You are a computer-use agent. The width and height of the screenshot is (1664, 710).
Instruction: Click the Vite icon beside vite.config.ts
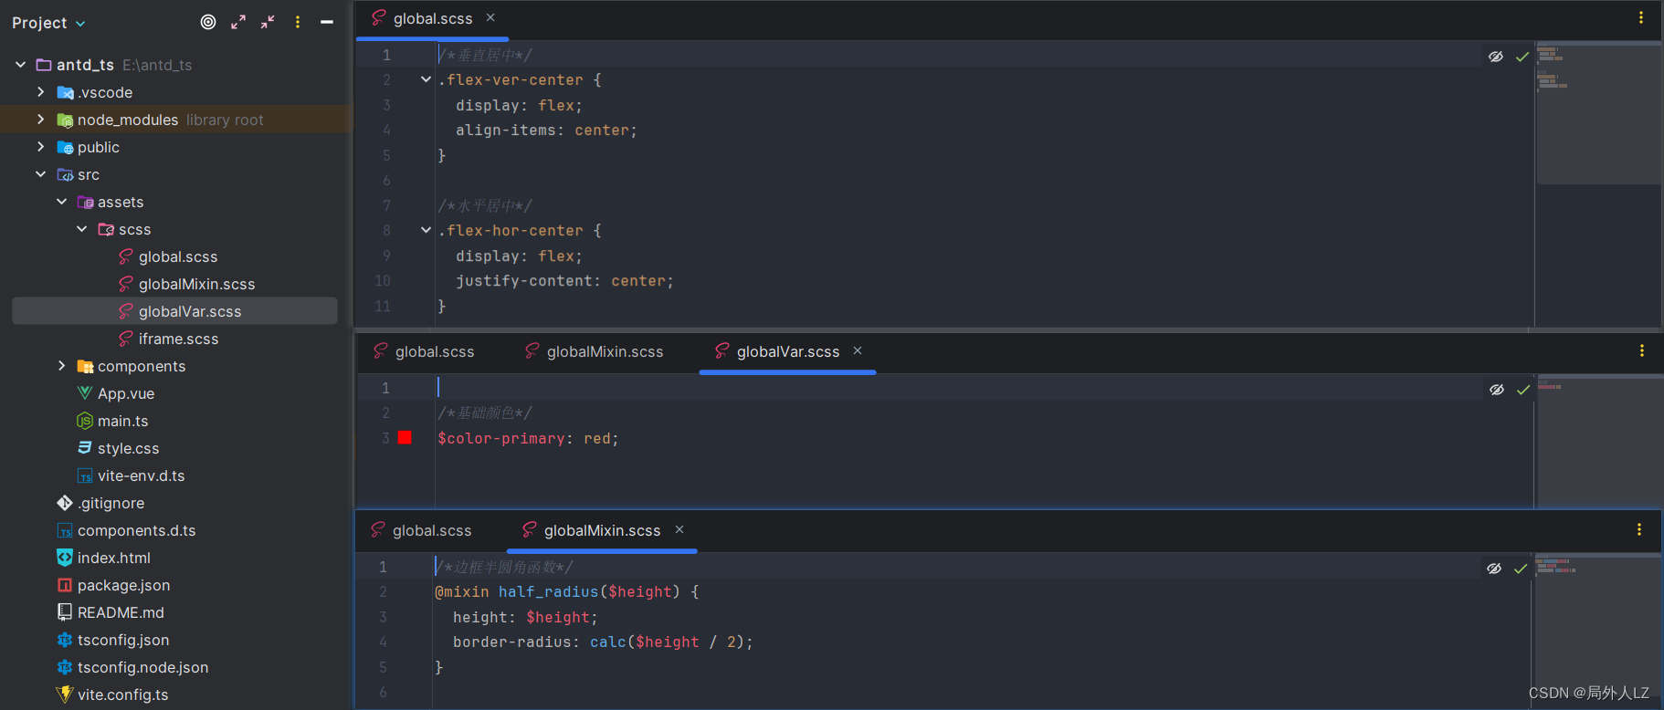65,694
